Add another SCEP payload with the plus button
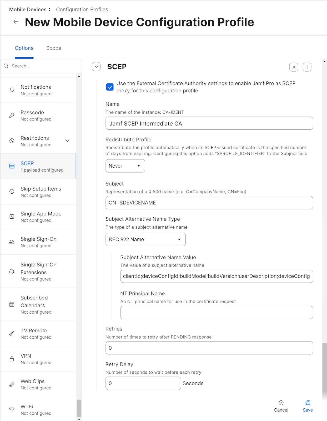This screenshot has height=421, width=327. pos(307,67)
